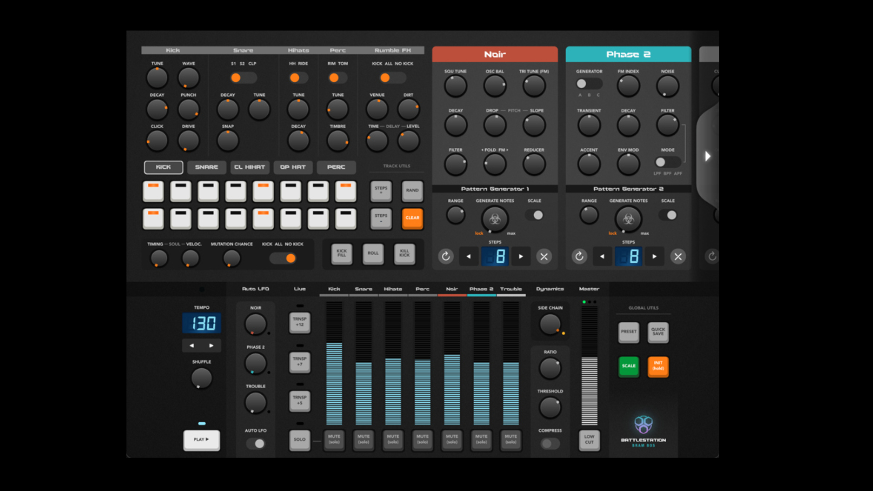The height and width of the screenshot is (491, 873).
Task: Toggle Noir pattern generator Scale switch
Action: click(x=535, y=215)
